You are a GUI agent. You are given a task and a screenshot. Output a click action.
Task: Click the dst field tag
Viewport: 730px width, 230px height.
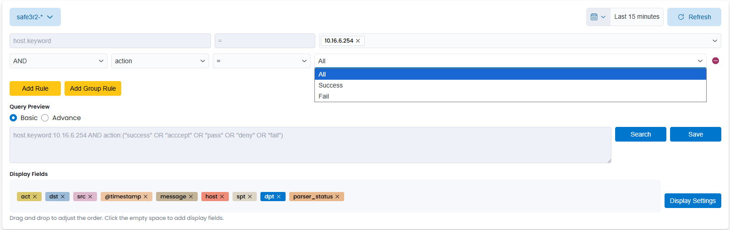(57, 197)
